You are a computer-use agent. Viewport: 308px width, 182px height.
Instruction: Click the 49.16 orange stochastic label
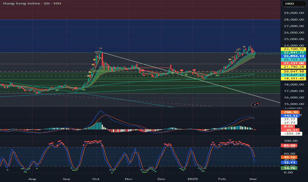[x=289, y=157]
